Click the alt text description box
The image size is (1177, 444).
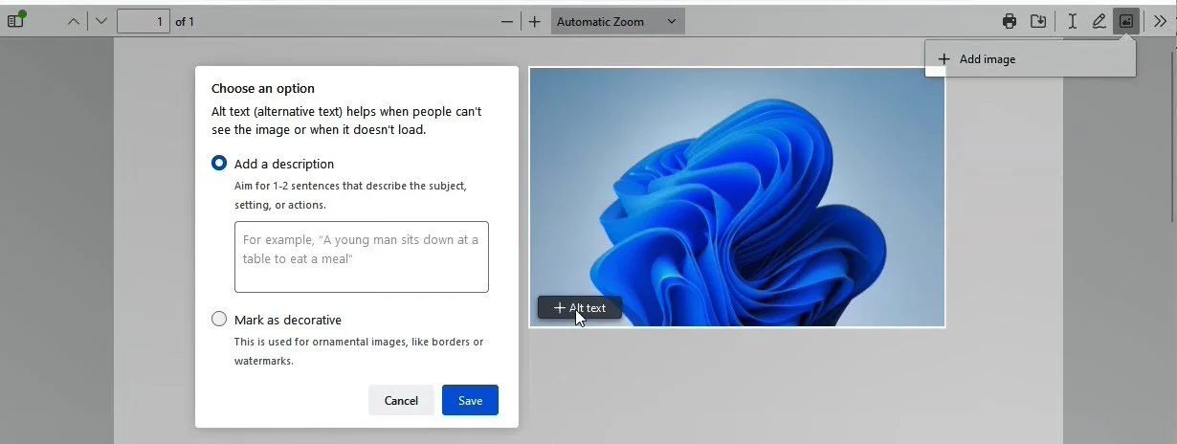(362, 256)
